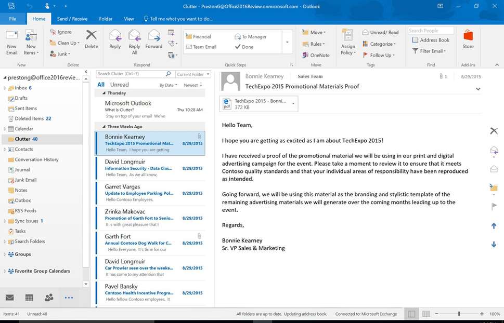Viewport: 504px width, 323px height.
Task: Click the Search People field
Action: click(431, 31)
